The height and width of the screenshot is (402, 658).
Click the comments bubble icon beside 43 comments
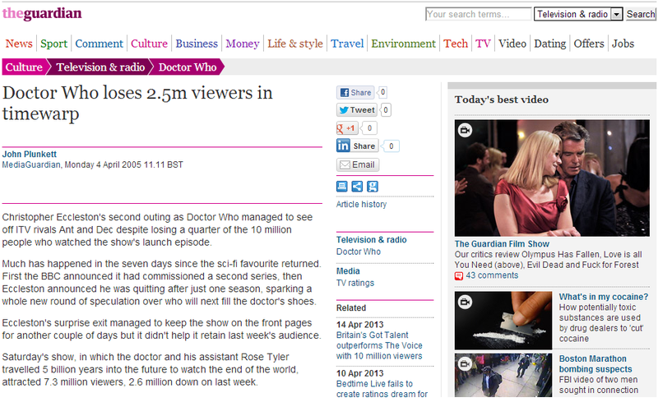[459, 275]
